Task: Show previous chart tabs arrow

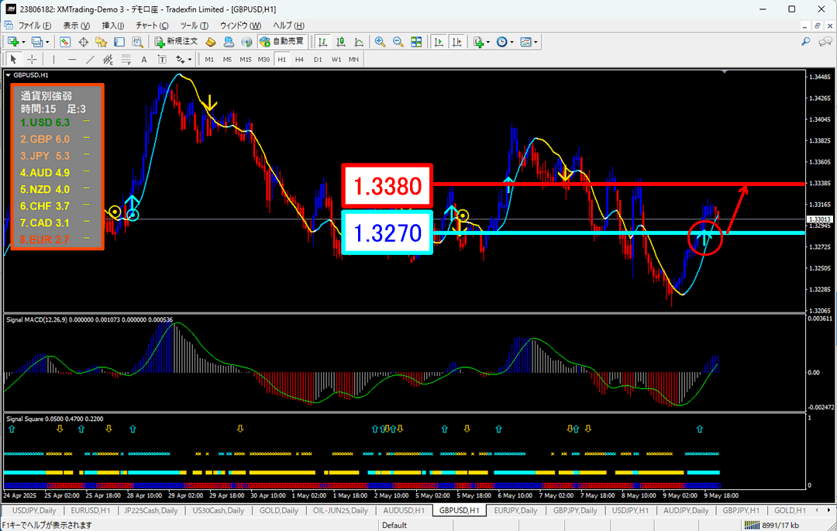Action: (x=815, y=510)
